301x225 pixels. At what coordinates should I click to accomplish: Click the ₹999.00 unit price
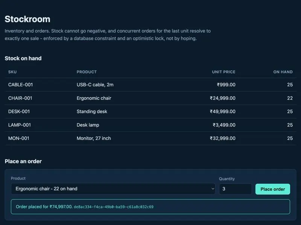pos(226,85)
